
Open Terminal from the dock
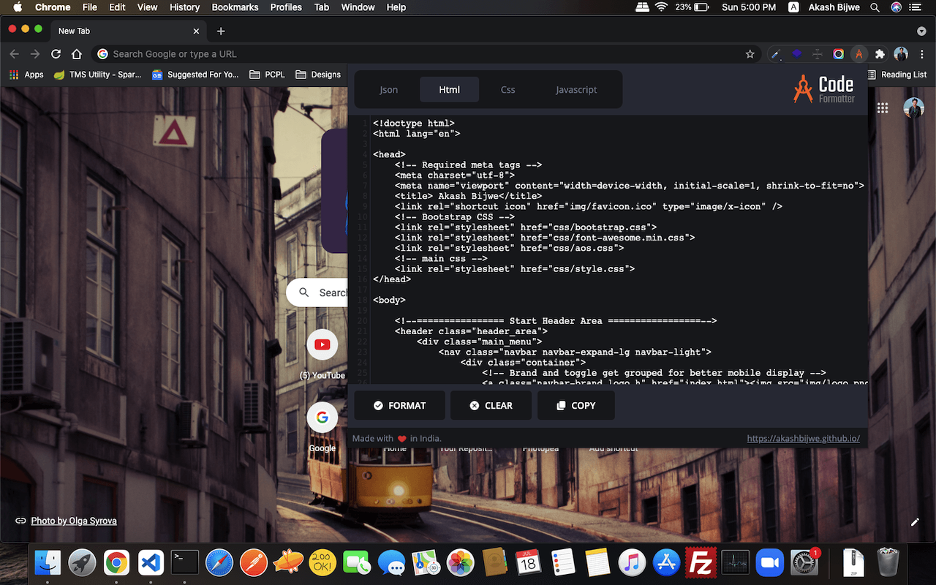coord(185,562)
